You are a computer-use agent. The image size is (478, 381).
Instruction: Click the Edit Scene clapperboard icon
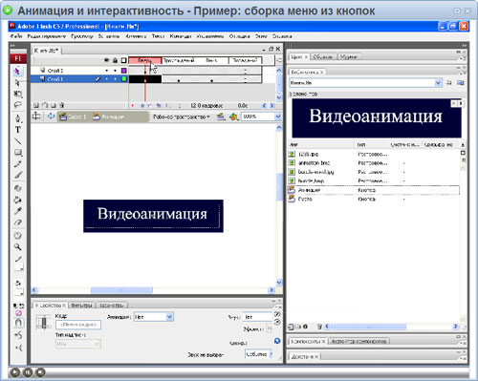[x=221, y=116]
